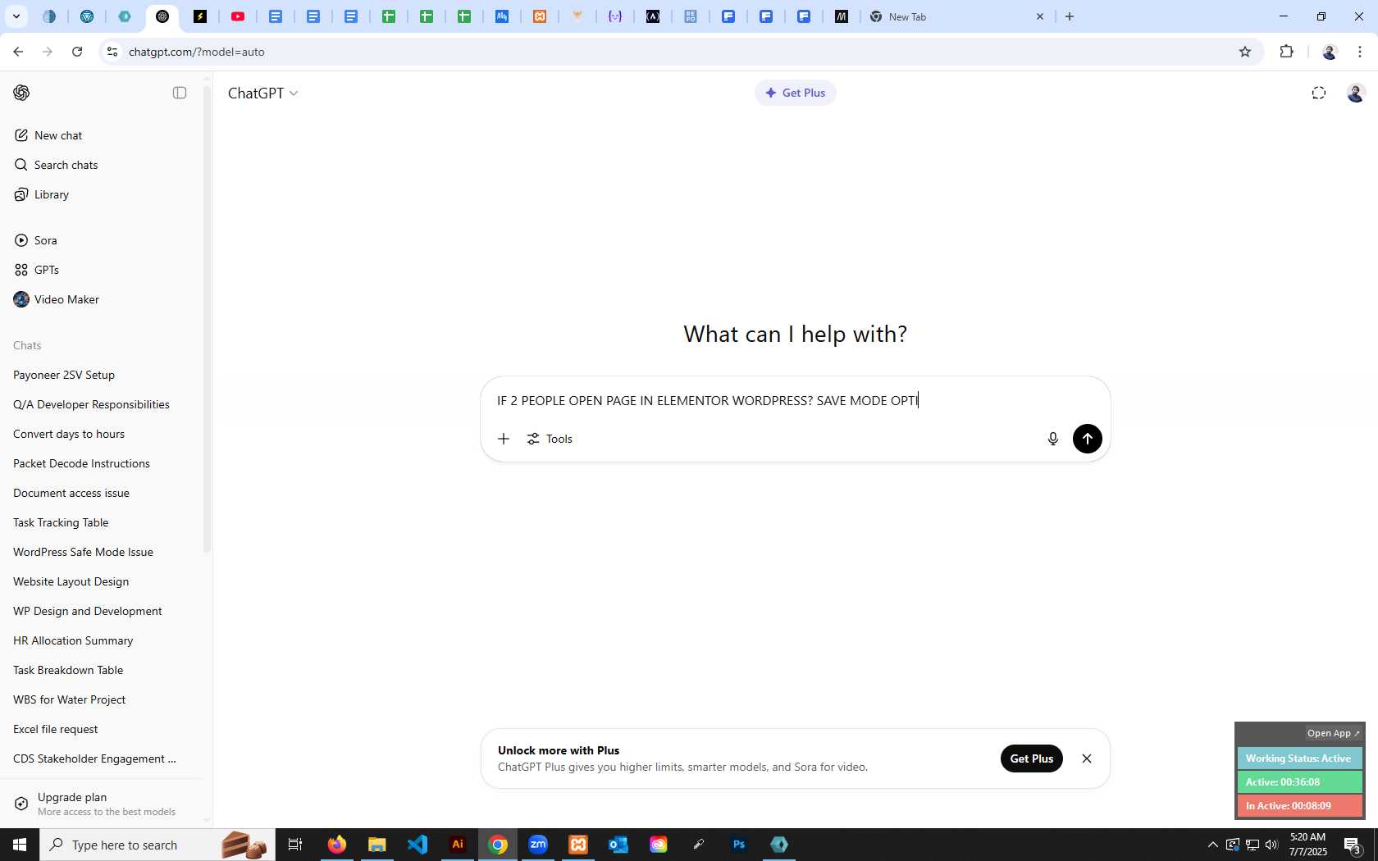Open the Q/A Developer Responsibilities chat
Viewport: 1378px width, 861px height.
click(x=102, y=404)
